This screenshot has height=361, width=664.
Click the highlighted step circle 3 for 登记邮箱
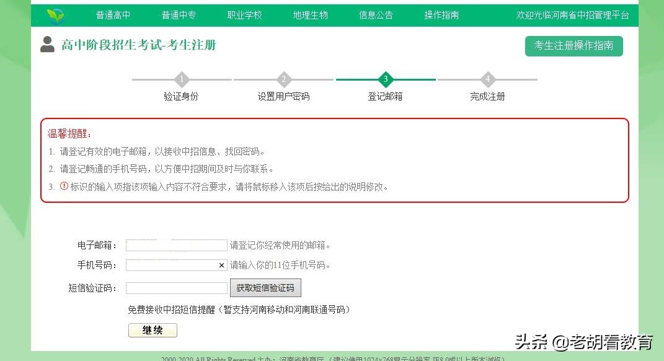[x=386, y=79]
